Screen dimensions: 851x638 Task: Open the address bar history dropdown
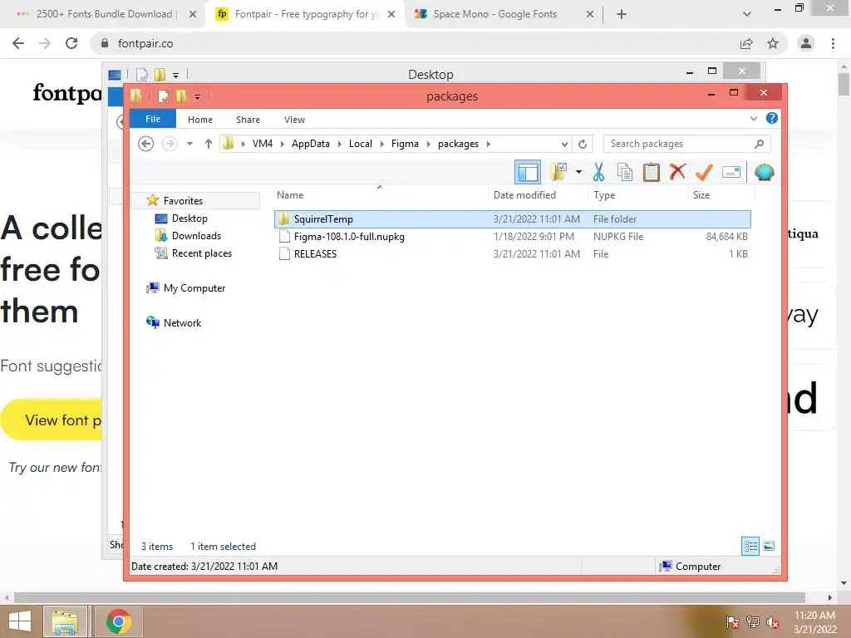564,144
